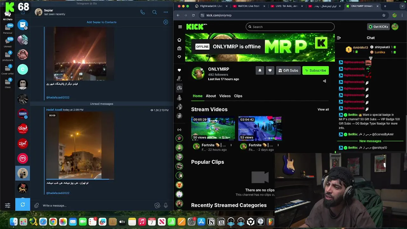Viewport: 407px width, 229px height.
Task: Close the ONLYMRP Stream tab
Action: [377, 6]
